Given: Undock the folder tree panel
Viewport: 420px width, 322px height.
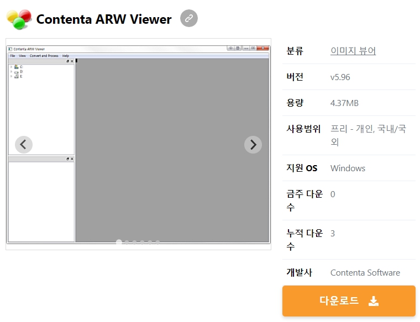Looking at the screenshot, I should (68, 61).
